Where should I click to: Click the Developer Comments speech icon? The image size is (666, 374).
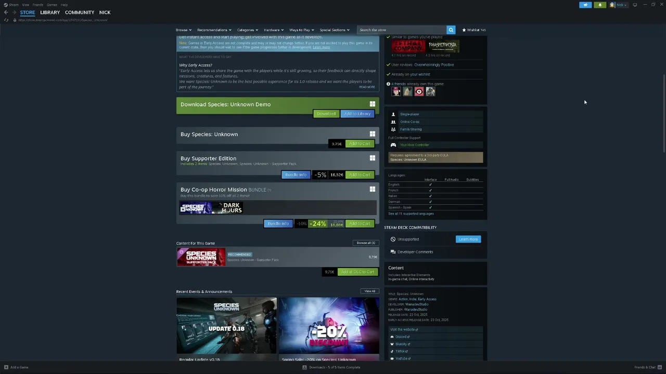tap(393, 252)
